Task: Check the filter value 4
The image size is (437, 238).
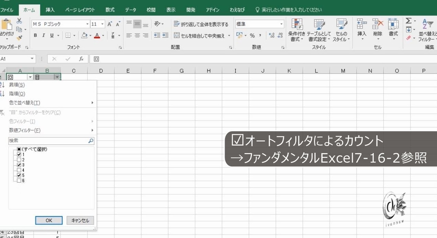Action: (x=19, y=170)
